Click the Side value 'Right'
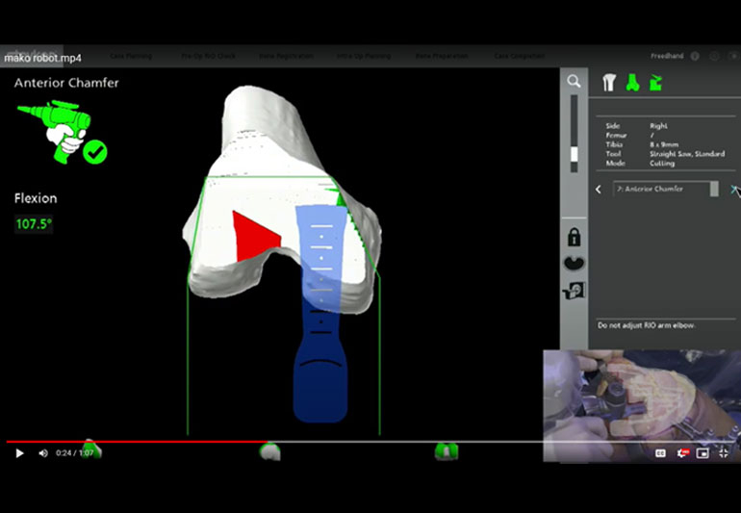The height and width of the screenshot is (513, 741). point(659,126)
